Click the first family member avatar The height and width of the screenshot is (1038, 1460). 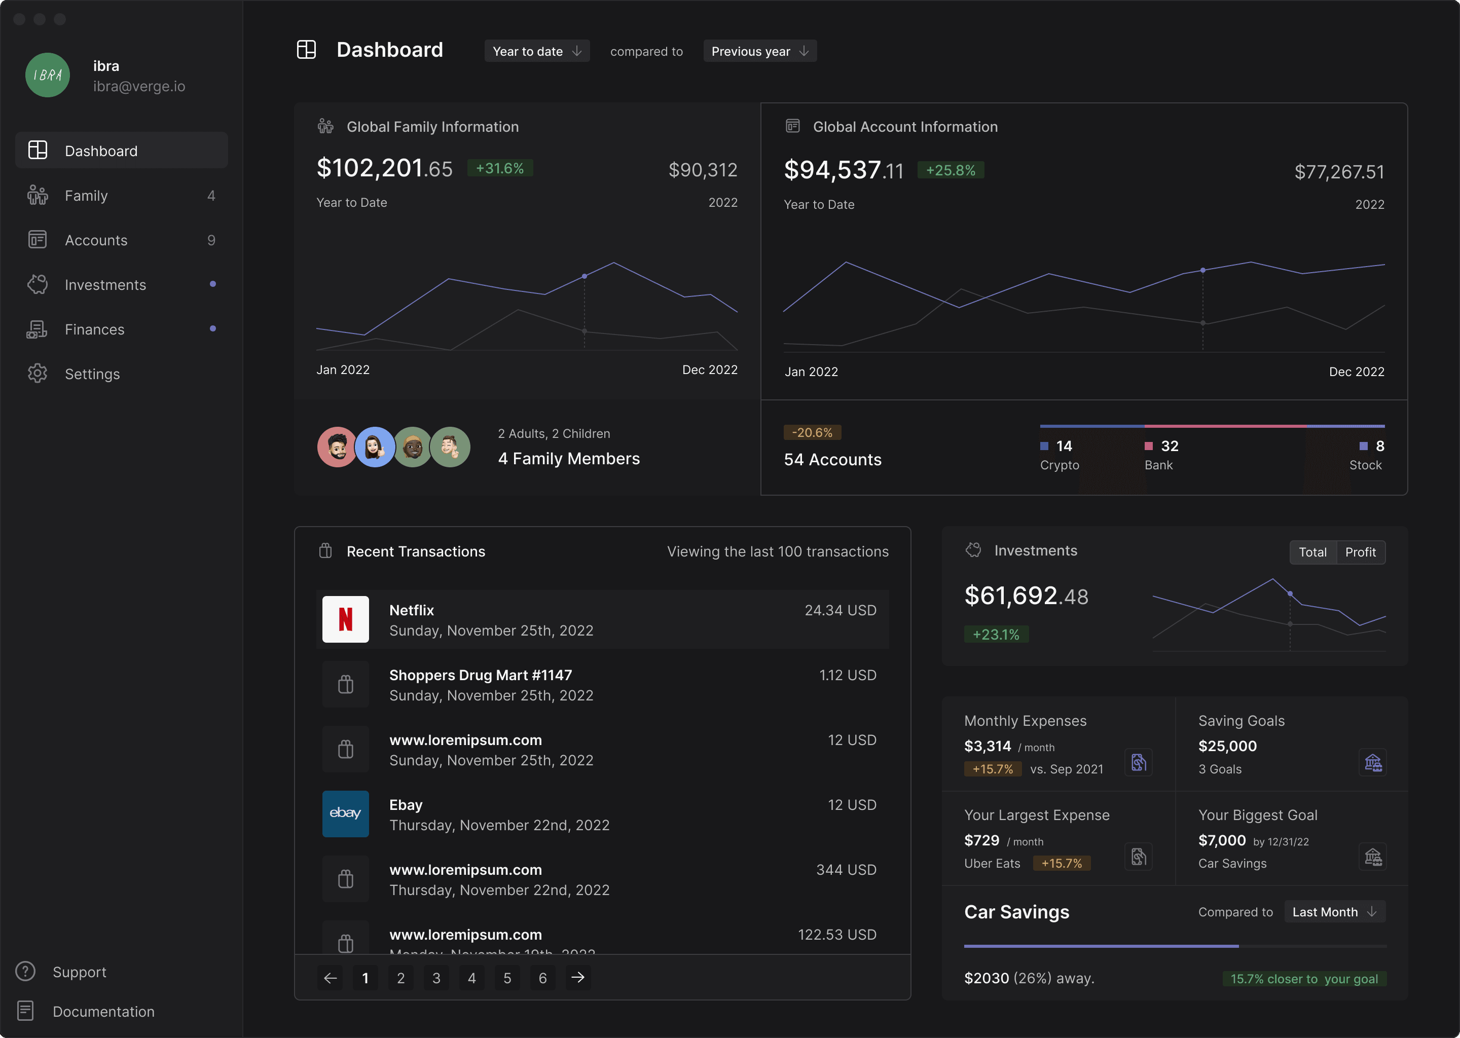click(x=337, y=447)
